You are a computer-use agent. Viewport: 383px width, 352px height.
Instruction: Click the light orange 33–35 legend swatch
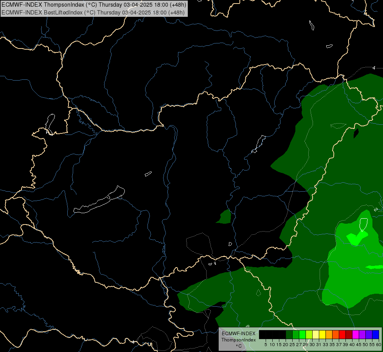click(329, 334)
